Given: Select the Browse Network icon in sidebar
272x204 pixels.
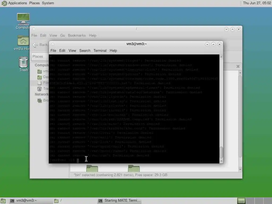Looking at the screenshot, I should pyautogui.click(x=40, y=100).
